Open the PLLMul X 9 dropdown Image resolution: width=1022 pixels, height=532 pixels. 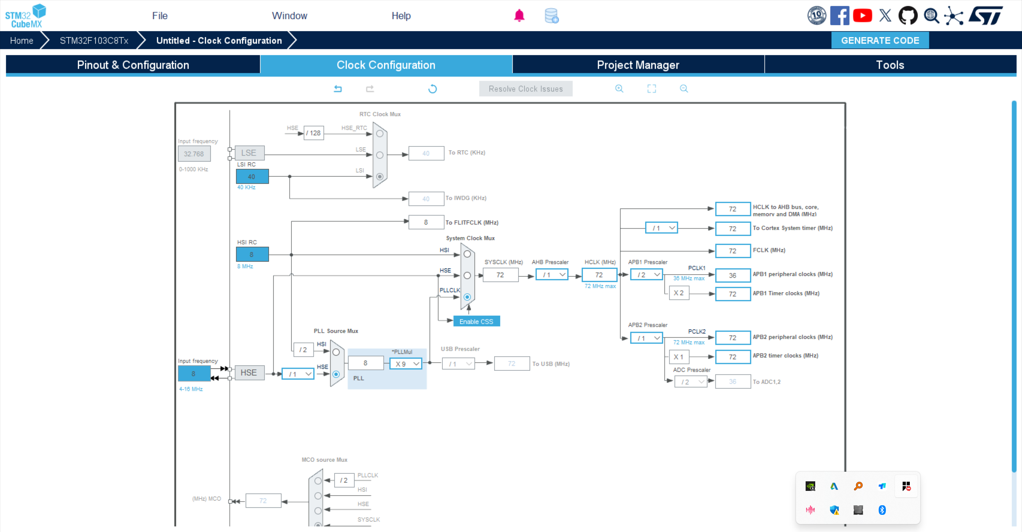tap(406, 364)
